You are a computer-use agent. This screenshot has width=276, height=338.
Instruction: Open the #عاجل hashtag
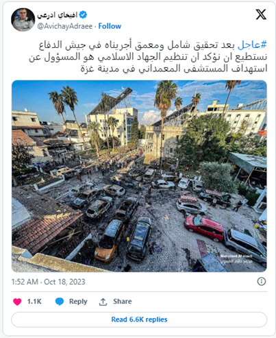(x=252, y=45)
